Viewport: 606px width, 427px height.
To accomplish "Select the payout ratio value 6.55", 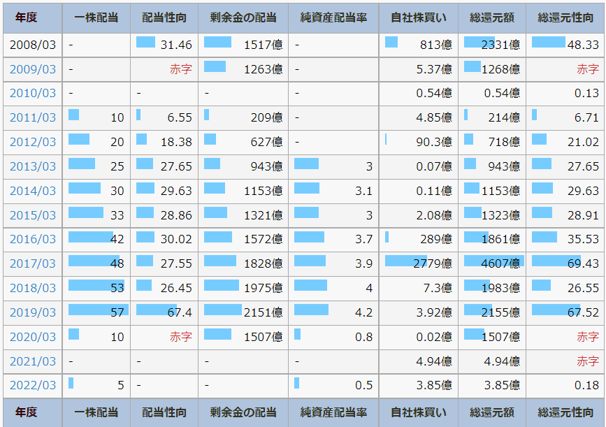I will (180, 117).
